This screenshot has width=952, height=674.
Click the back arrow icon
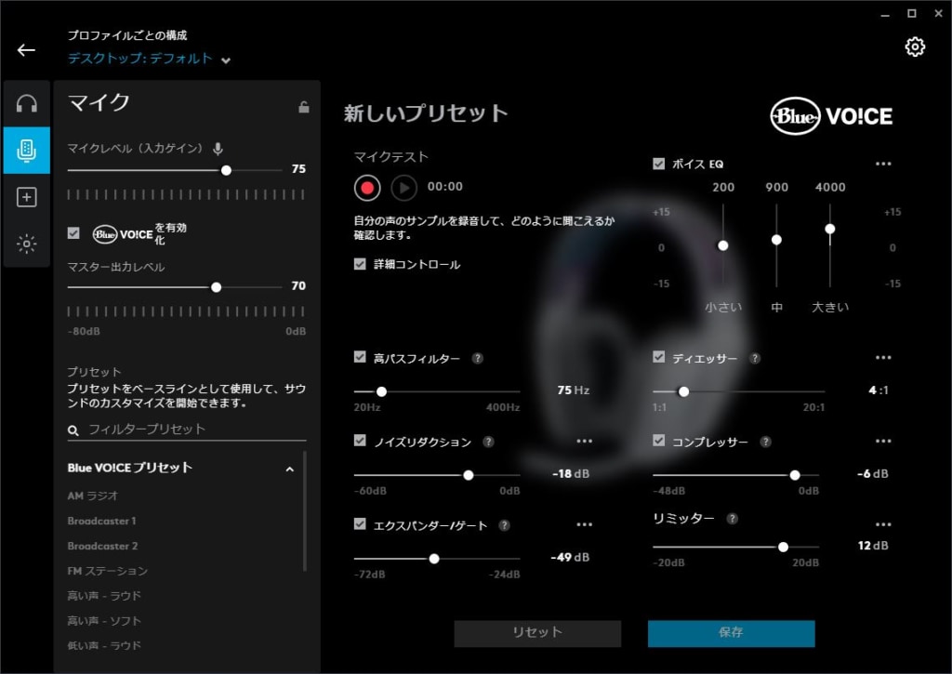[26, 50]
